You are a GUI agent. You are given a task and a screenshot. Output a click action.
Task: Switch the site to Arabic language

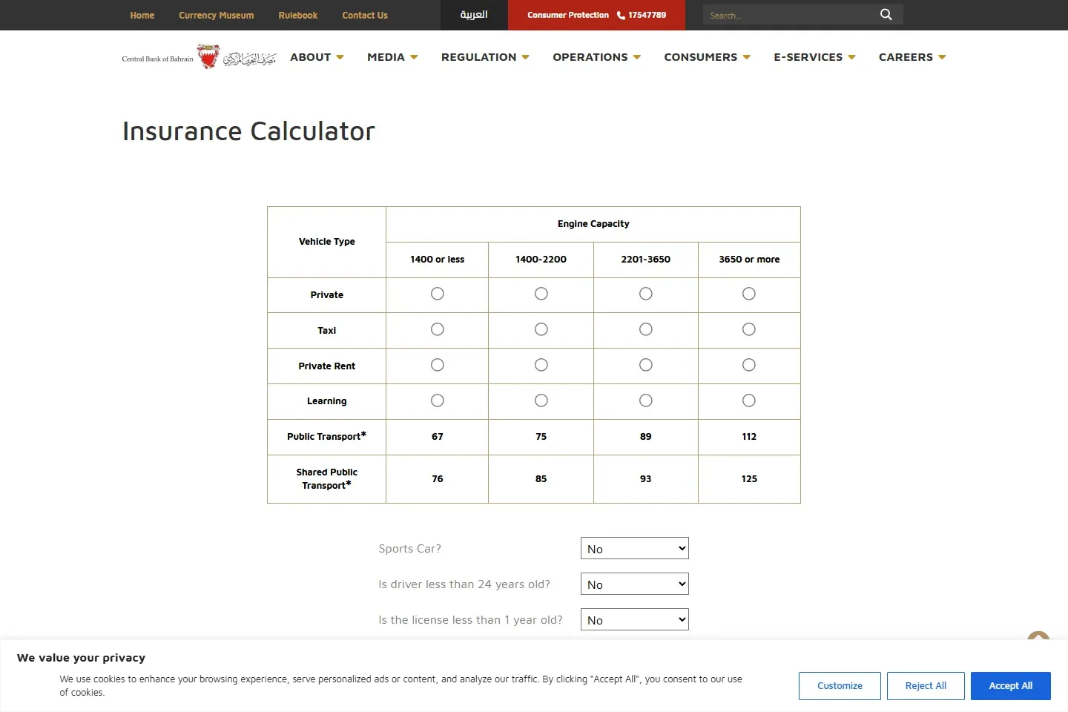(x=474, y=15)
